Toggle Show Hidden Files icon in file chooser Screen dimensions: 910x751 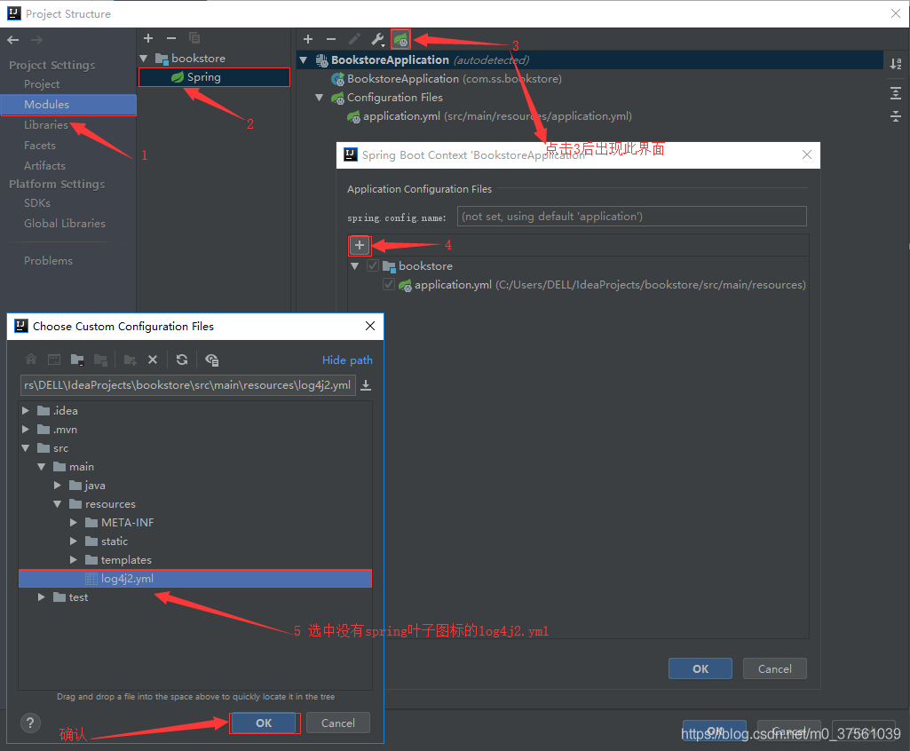[x=212, y=360]
